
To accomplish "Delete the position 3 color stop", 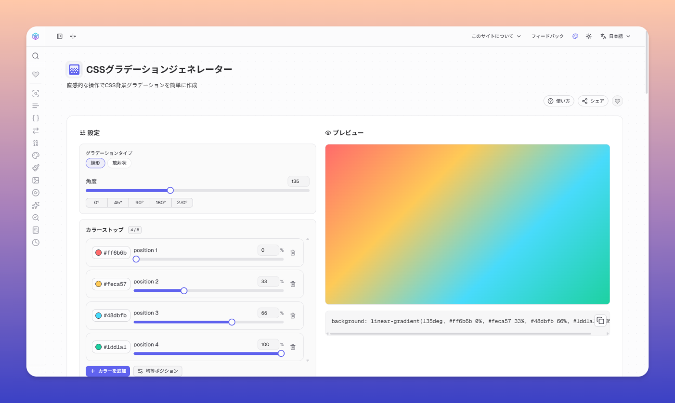I will click(x=293, y=316).
